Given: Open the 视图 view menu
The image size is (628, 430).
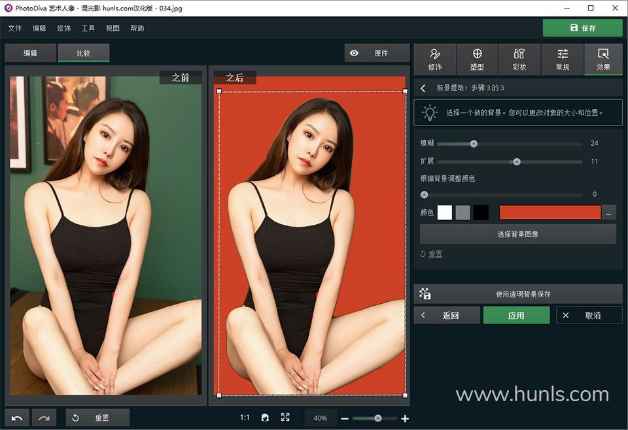Looking at the screenshot, I should (x=113, y=28).
